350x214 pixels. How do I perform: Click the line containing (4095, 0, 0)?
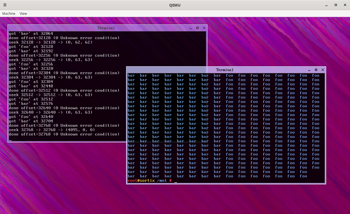[x=52, y=130]
